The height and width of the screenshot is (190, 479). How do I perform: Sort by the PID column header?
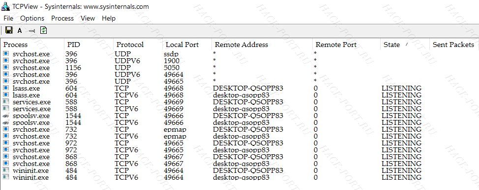[89, 45]
